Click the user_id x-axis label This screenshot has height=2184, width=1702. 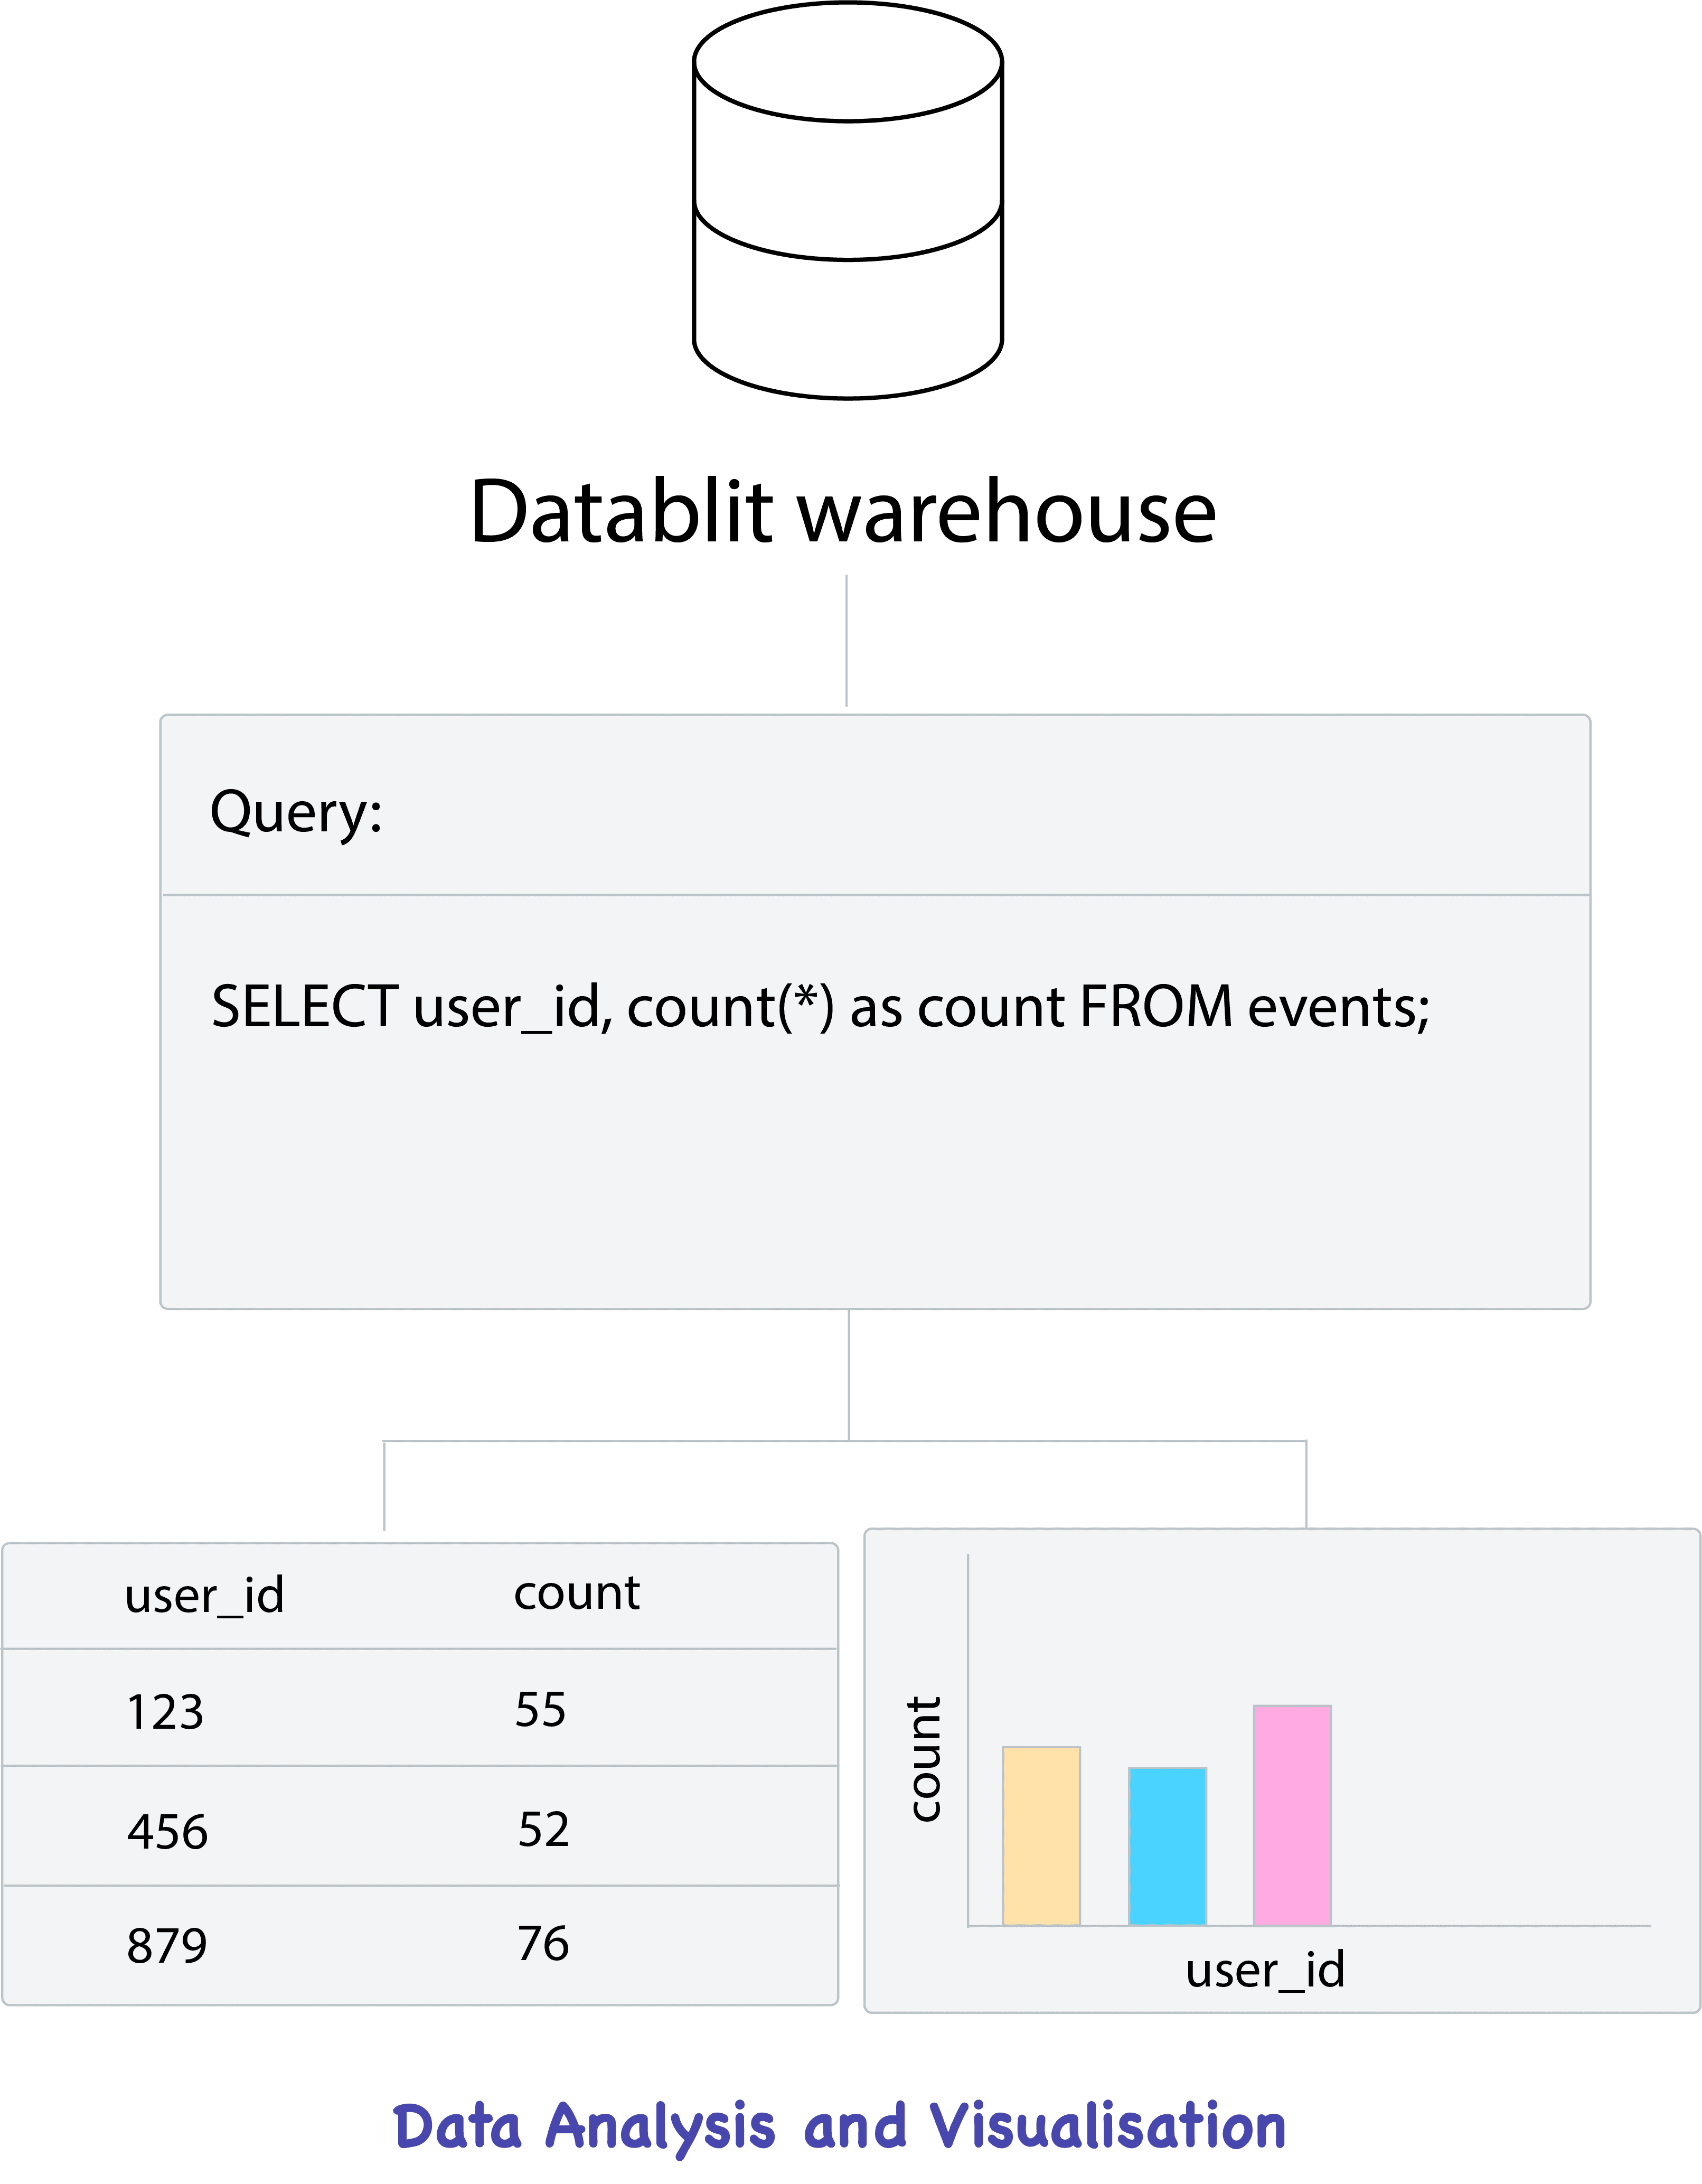[1265, 1971]
